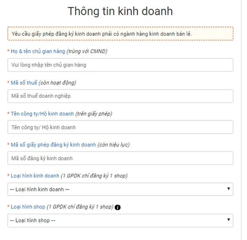Screen dimensions: 247x240
Task: Click the Mã số đăng ký kinh doanh input
Action: pyautogui.click(x=120, y=158)
